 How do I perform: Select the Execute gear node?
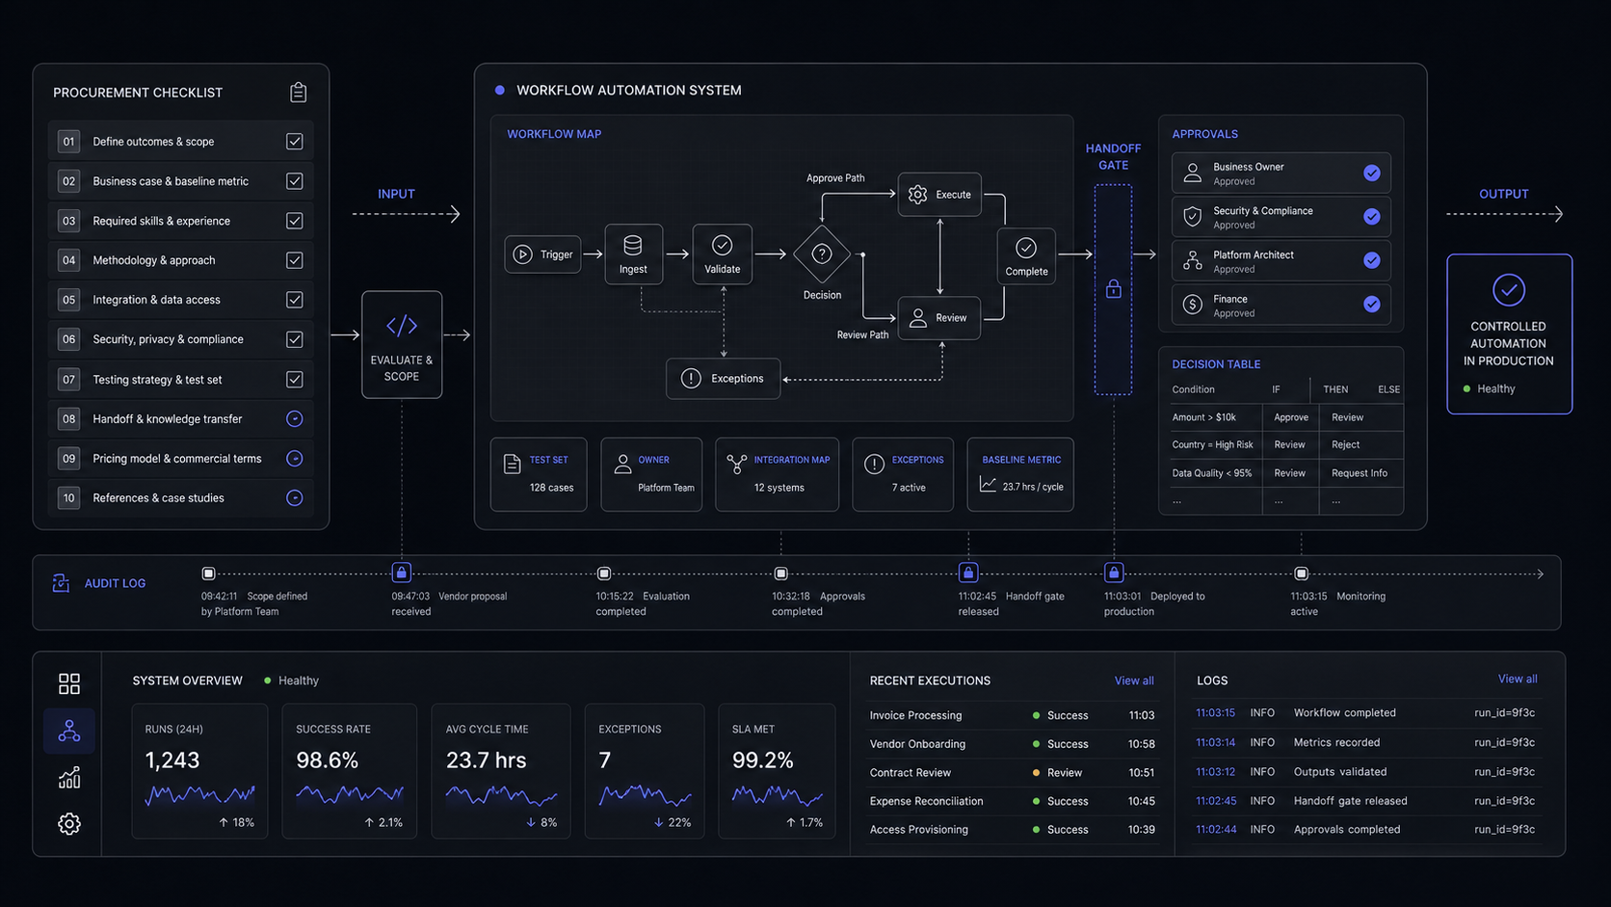tap(939, 195)
